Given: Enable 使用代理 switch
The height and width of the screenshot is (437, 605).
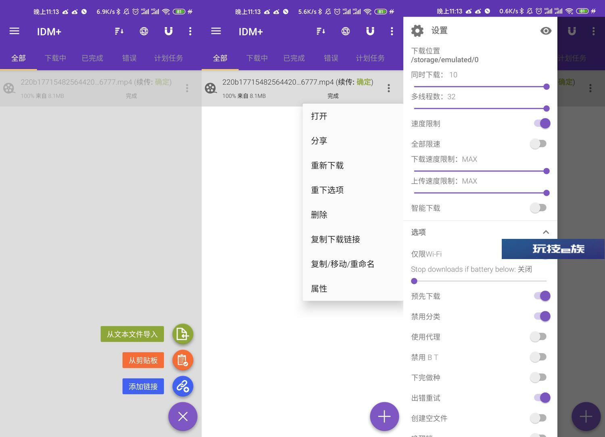Looking at the screenshot, I should click(538, 337).
